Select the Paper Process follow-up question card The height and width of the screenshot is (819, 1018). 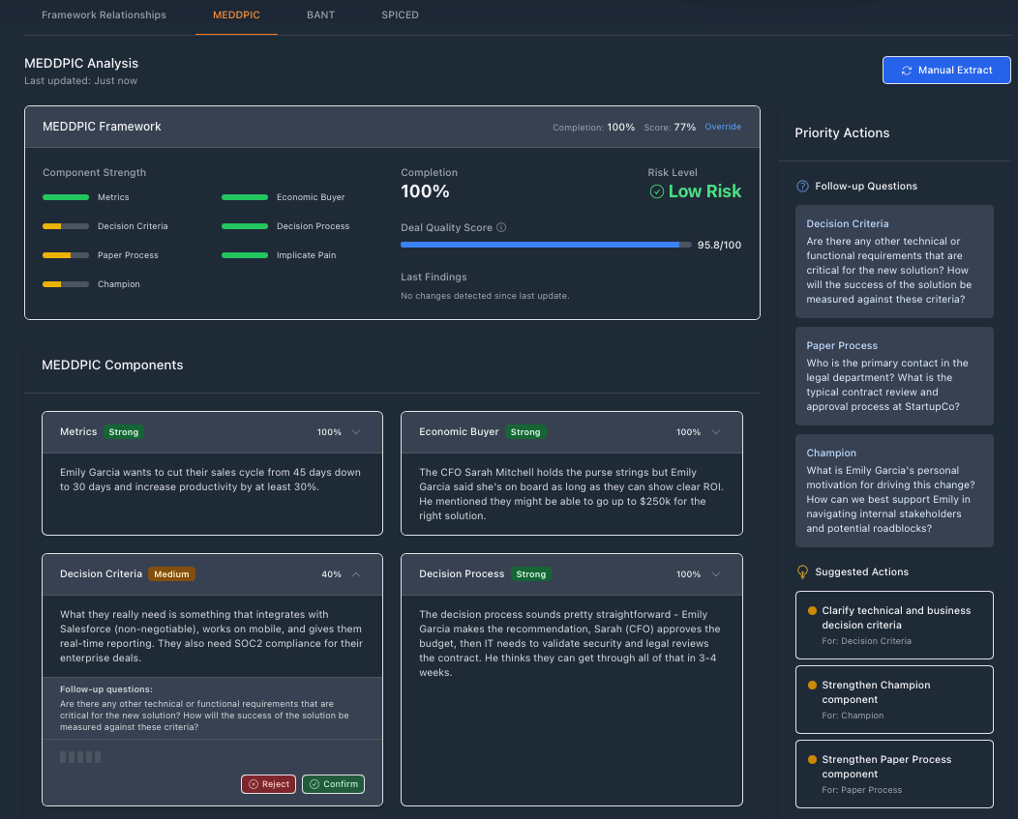[893, 375]
